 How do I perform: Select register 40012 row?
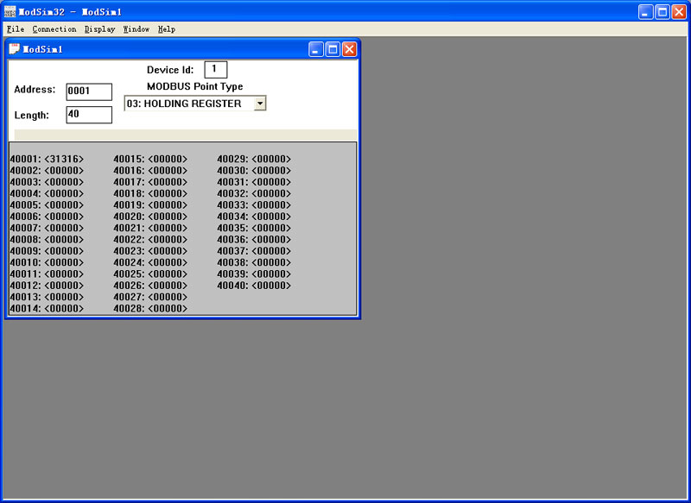coord(47,286)
